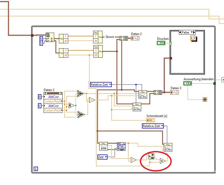Click the Trigger express VI

coord(121,147)
